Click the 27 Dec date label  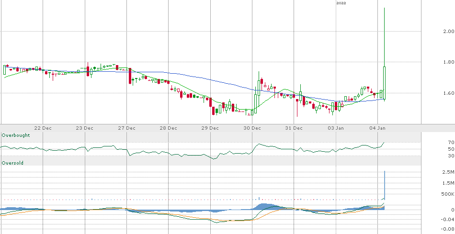point(127,128)
